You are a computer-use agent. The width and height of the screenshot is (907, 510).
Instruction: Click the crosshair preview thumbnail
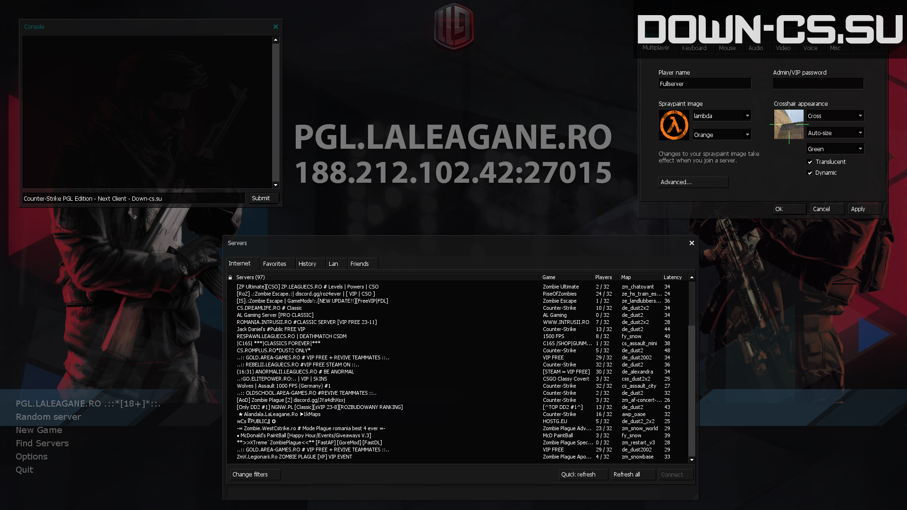pyautogui.click(x=789, y=125)
